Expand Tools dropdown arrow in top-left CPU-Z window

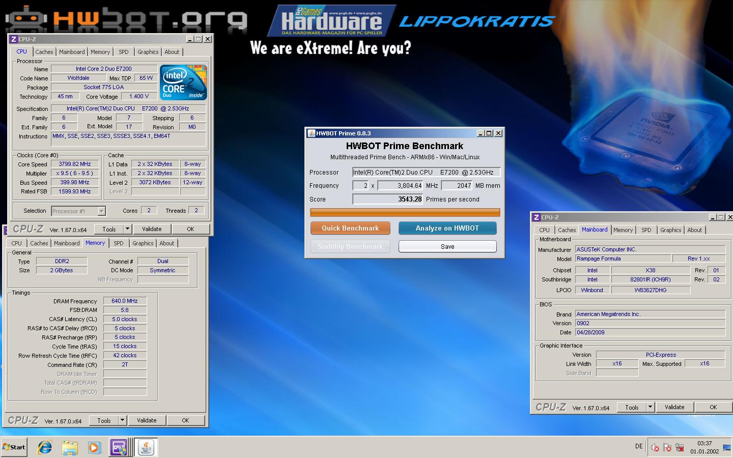[128, 229]
